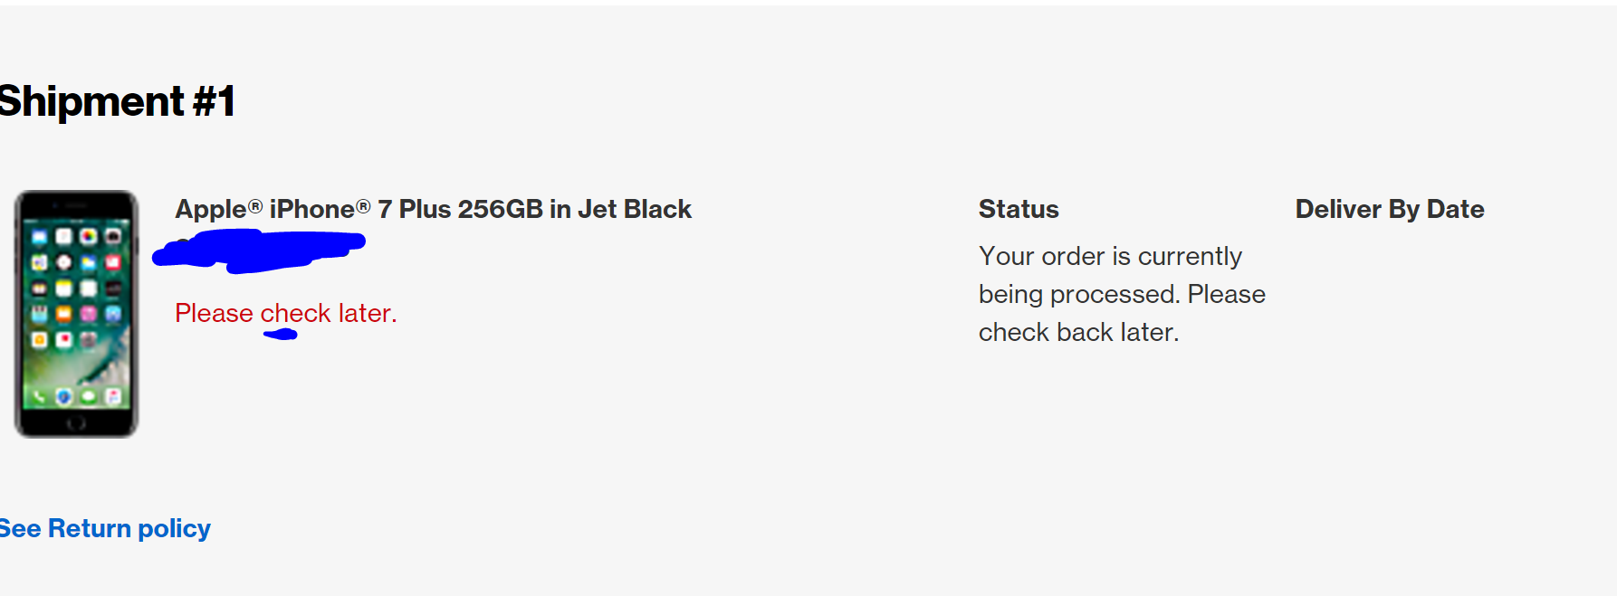The width and height of the screenshot is (1617, 596).
Task: Click the Shipment #1 heading
Action: (x=117, y=100)
